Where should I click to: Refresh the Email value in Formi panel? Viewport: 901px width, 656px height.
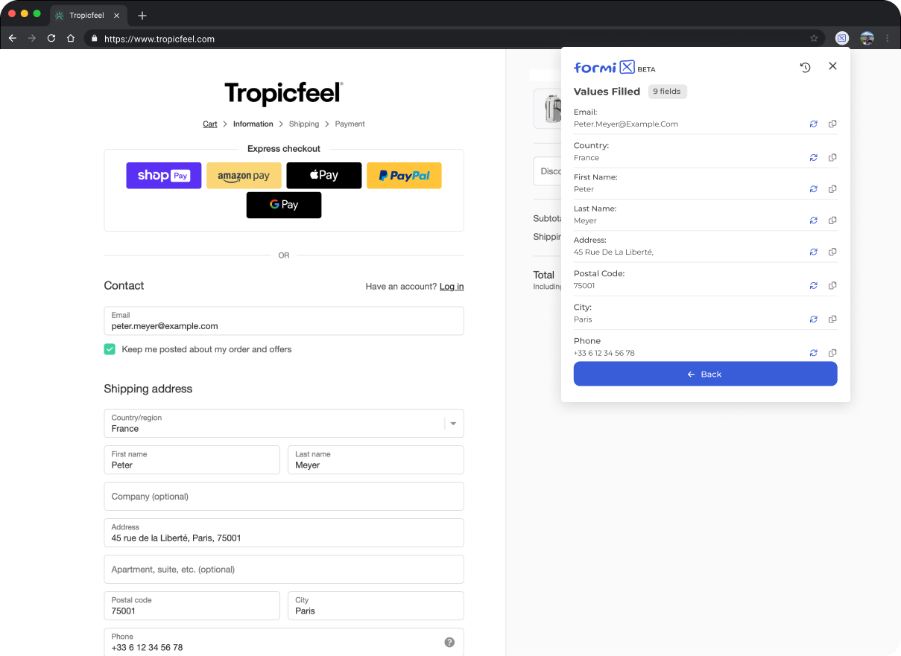click(x=814, y=124)
